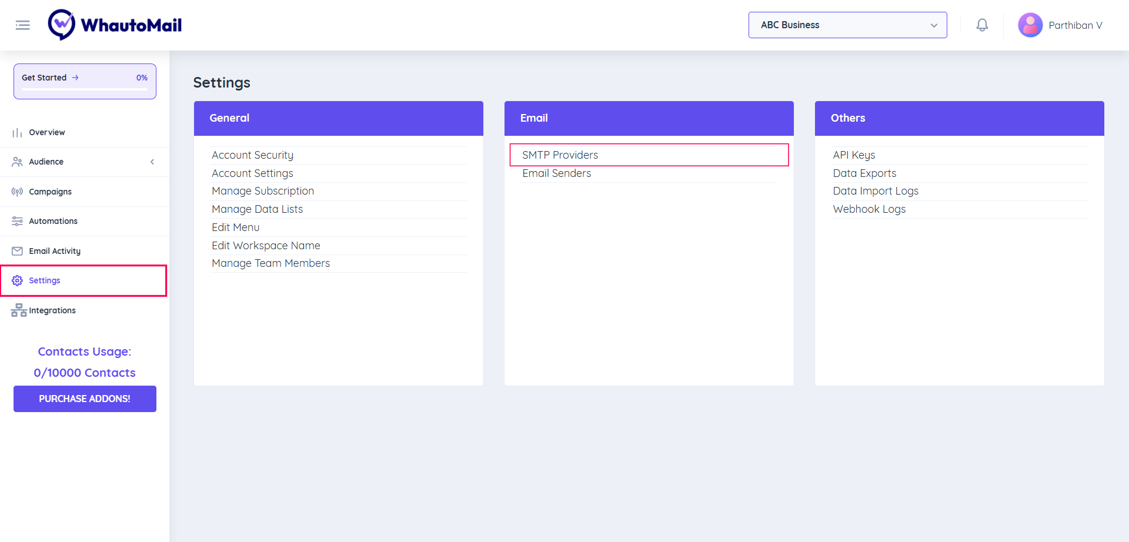The image size is (1129, 542).
Task: Open the Campaigns sidebar icon
Action: click(x=16, y=191)
